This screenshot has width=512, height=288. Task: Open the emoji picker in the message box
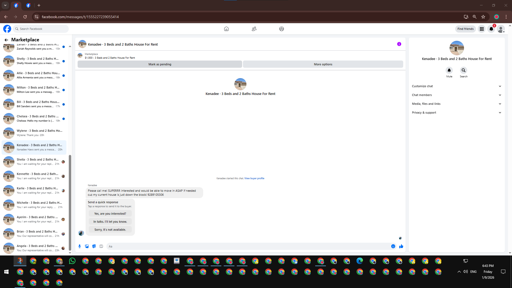(x=393, y=246)
